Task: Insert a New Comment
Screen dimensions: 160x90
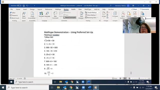Action: tap(55, 15)
